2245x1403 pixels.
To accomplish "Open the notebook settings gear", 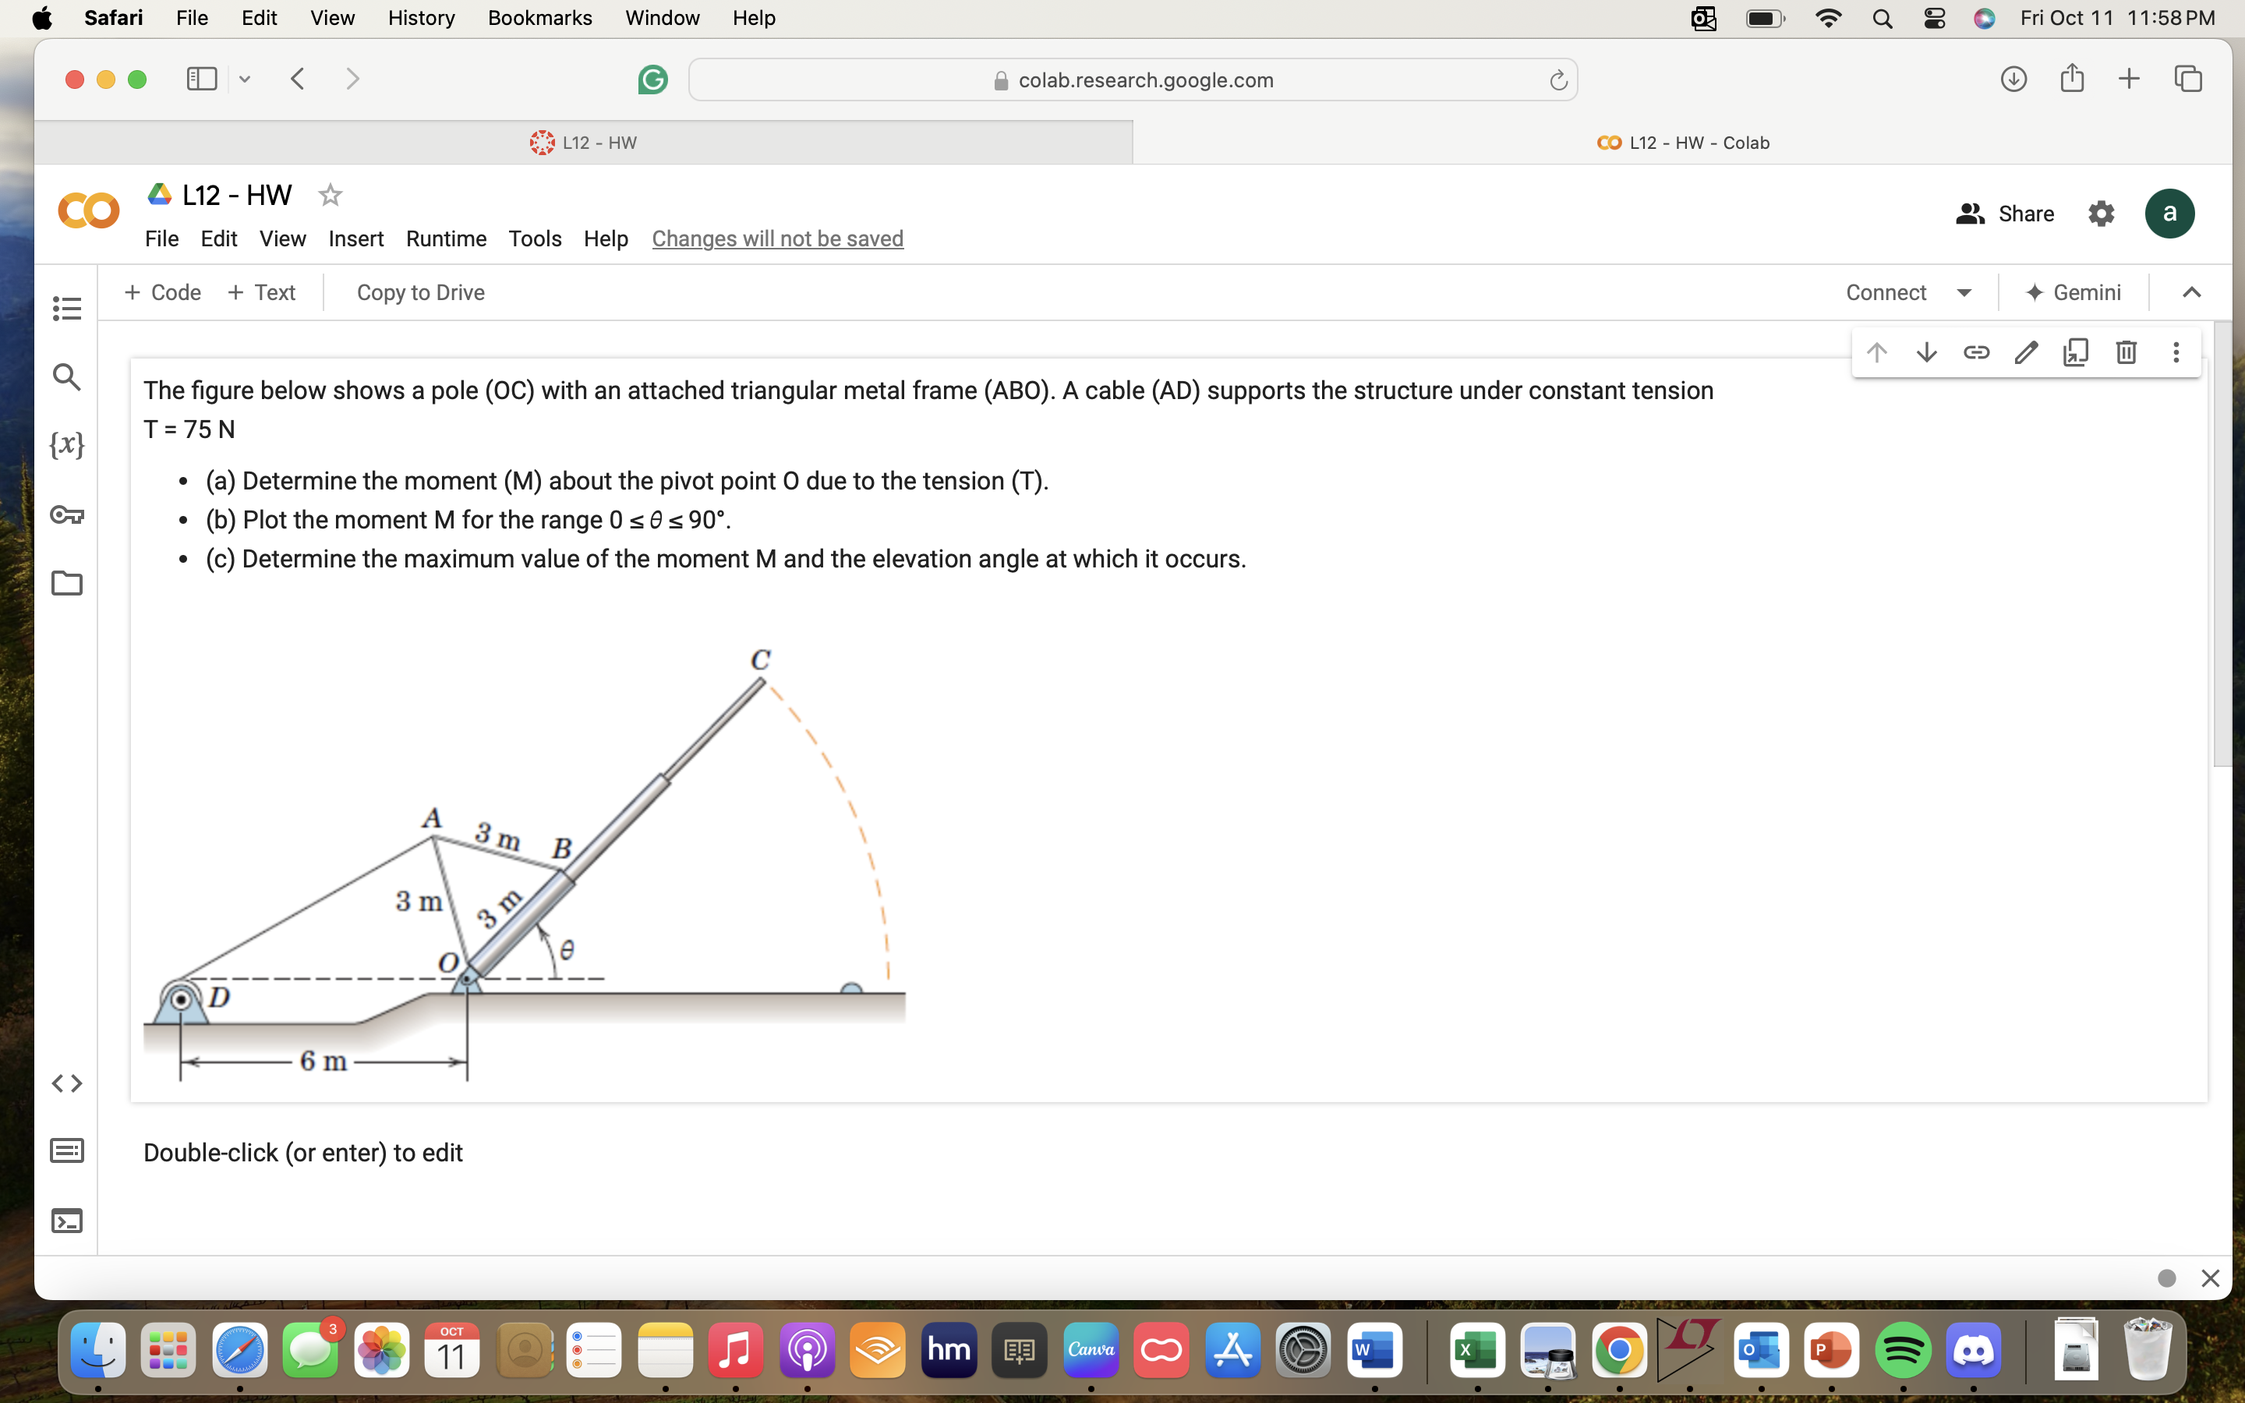I will click(2102, 214).
